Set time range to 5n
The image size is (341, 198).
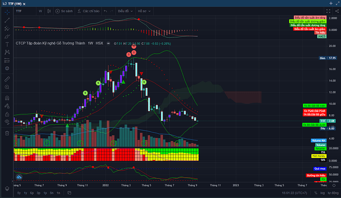(x=51, y=193)
